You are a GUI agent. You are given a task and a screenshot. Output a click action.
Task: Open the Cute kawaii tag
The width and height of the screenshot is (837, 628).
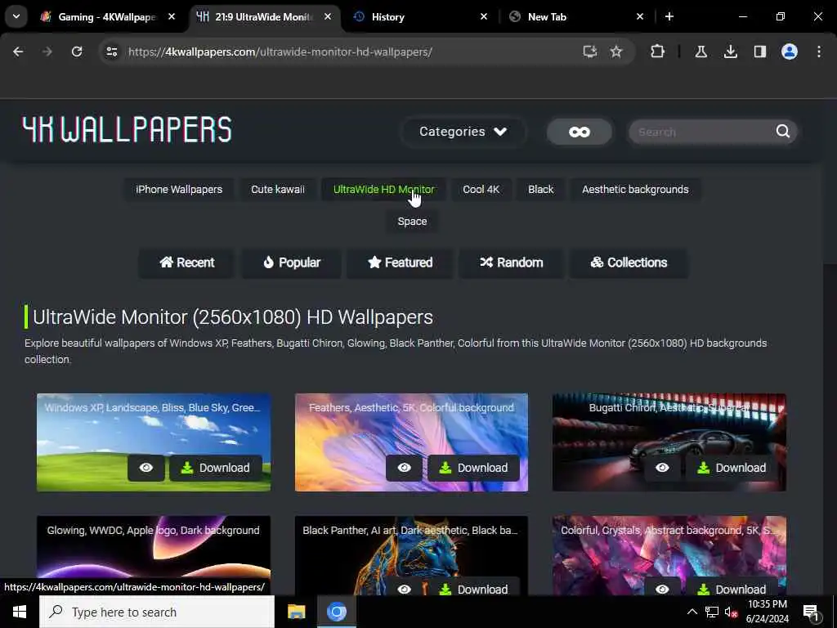pyautogui.click(x=278, y=190)
